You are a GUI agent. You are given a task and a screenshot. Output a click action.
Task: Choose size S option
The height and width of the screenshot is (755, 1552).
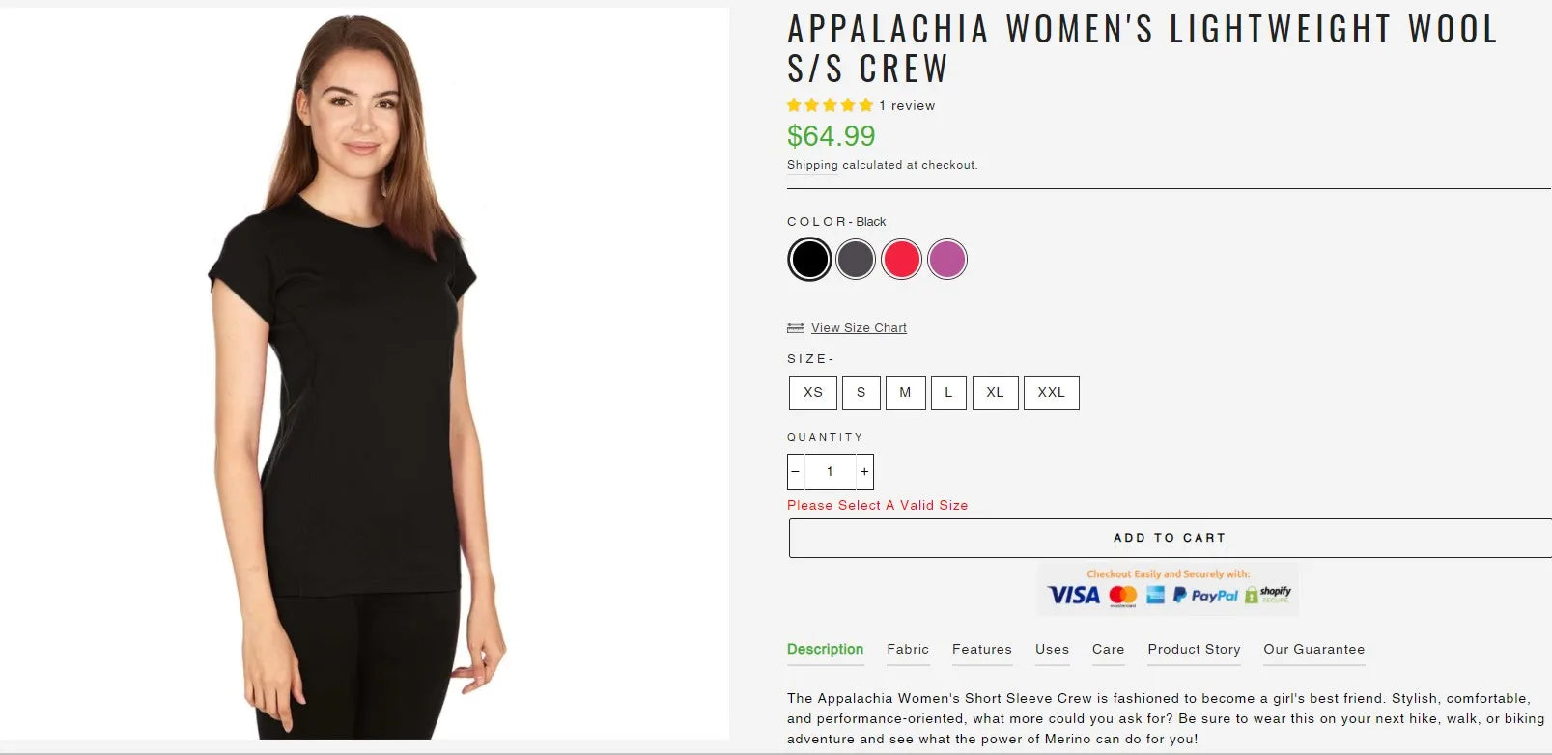[x=861, y=393]
